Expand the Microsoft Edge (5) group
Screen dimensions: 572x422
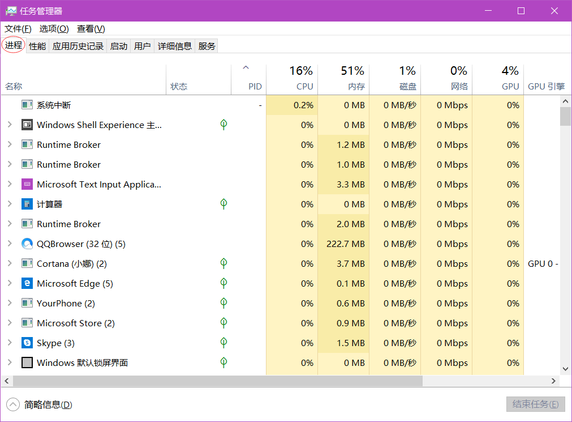point(10,283)
